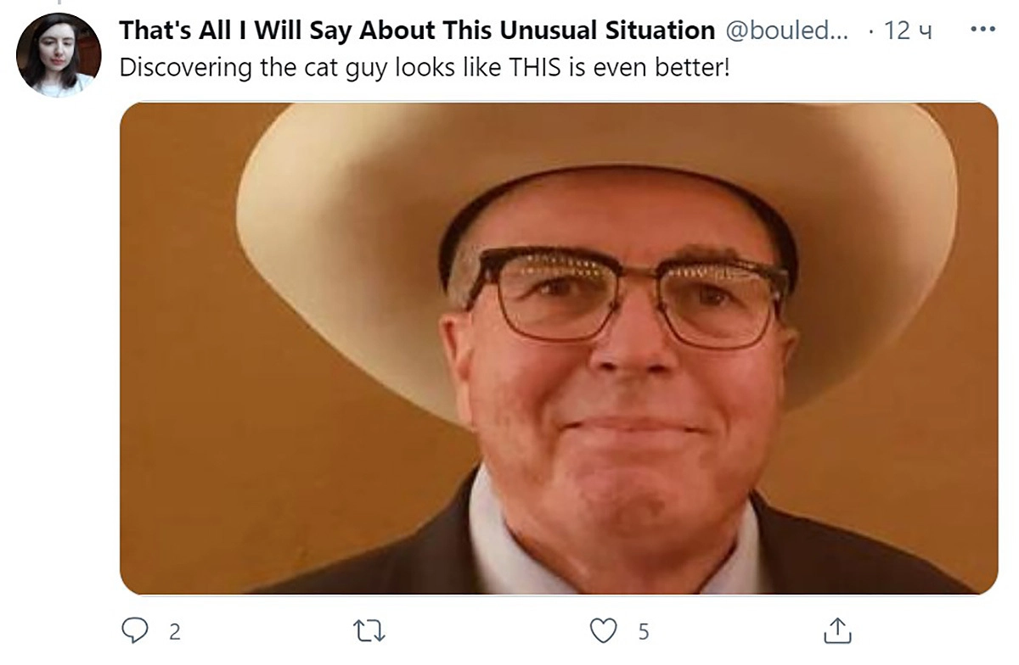This screenshot has height=665, width=1019.
Task: Retweet this post using the arrows icon
Action: pyautogui.click(x=369, y=631)
